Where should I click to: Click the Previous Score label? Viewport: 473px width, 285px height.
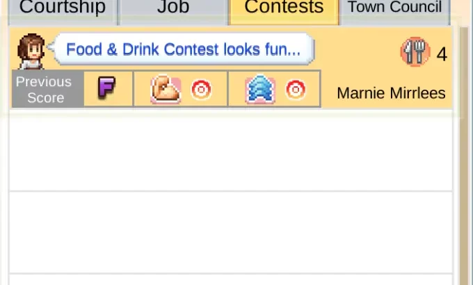pos(46,90)
